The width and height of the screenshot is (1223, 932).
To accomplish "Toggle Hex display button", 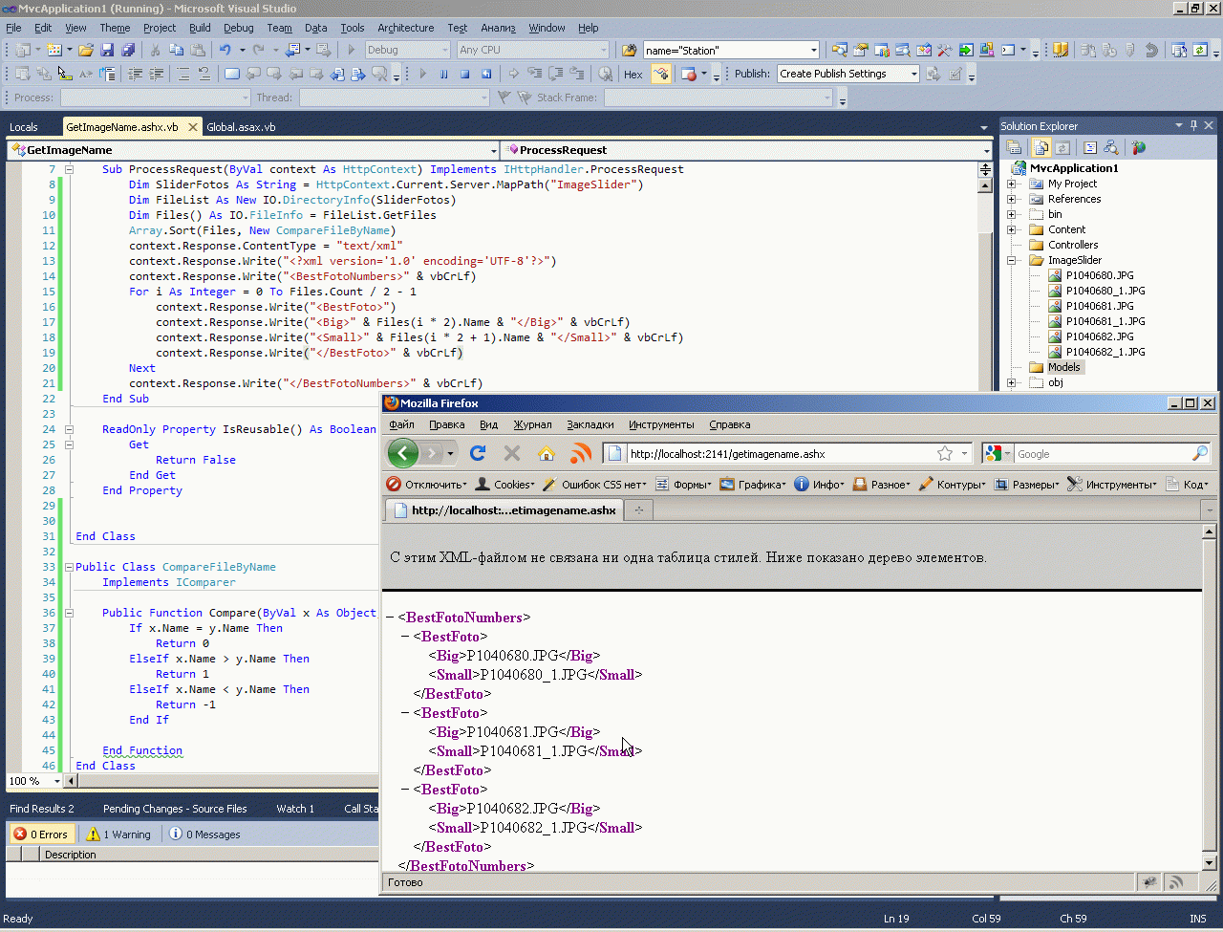I will (633, 74).
